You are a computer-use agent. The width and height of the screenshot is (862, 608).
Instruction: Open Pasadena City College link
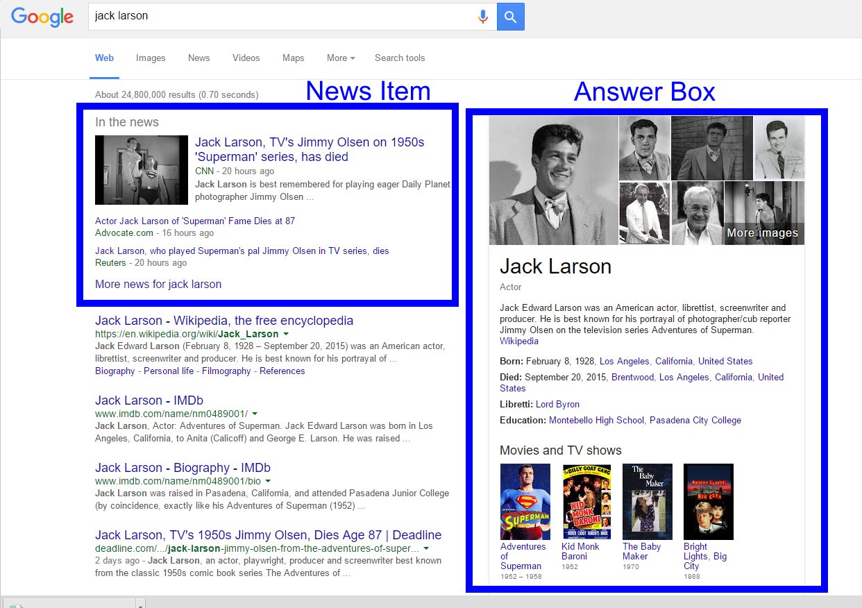(x=695, y=421)
